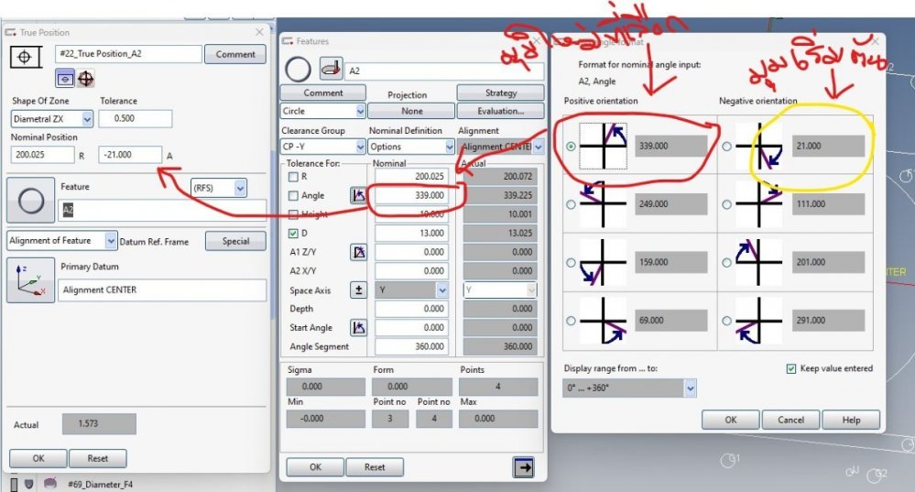The image size is (915, 492).
Task: Click Help in the angle format dialog
Action: pos(851,420)
